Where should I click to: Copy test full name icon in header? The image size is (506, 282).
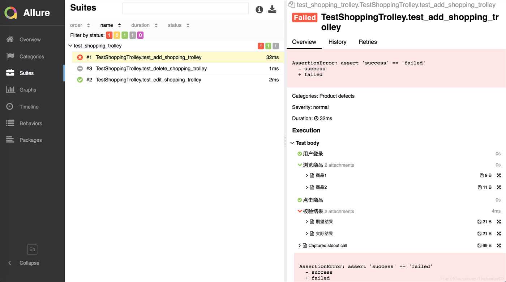pos(292,5)
